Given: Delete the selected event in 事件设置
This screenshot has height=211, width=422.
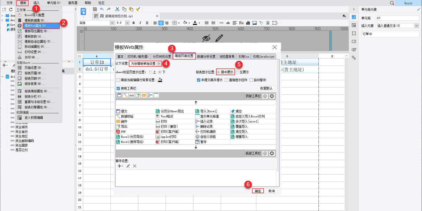Looking at the screenshot, I should [135, 166].
